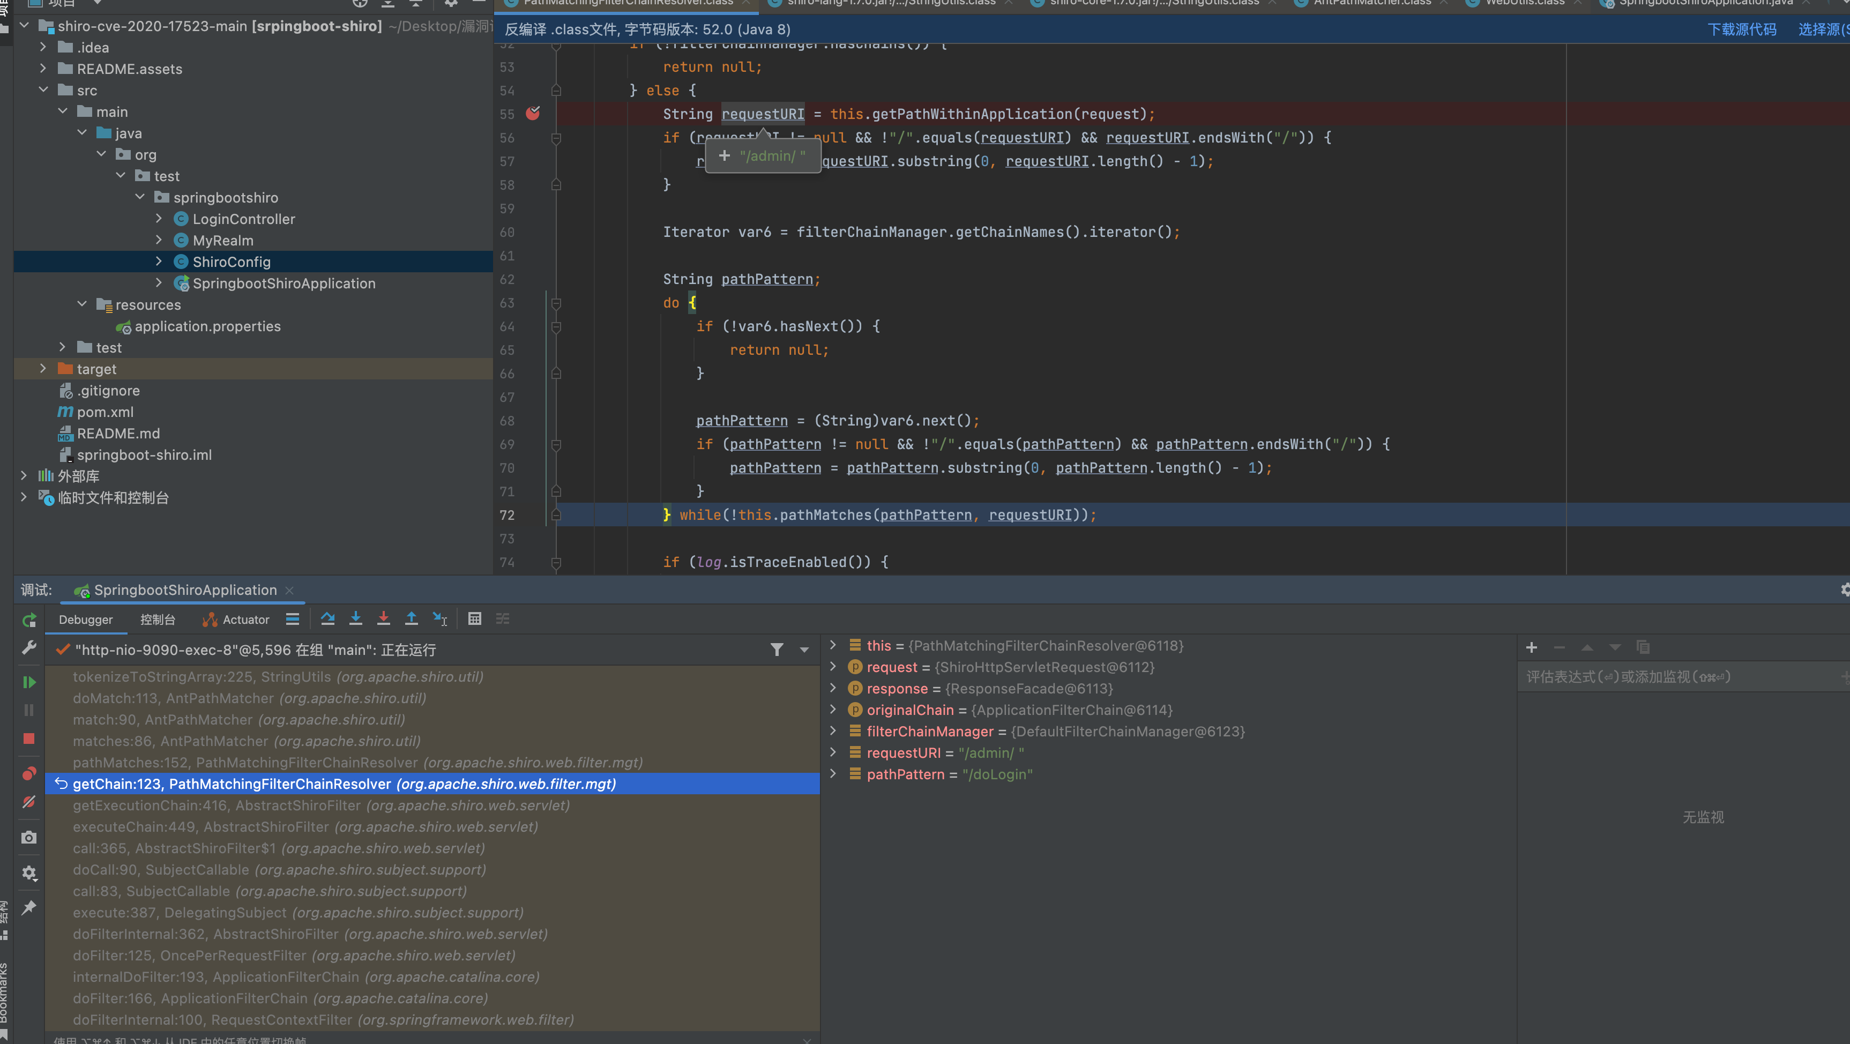Screen dimensions: 1850x1044
Task: Select frame pathMatches:152
Action: click(x=432, y=762)
